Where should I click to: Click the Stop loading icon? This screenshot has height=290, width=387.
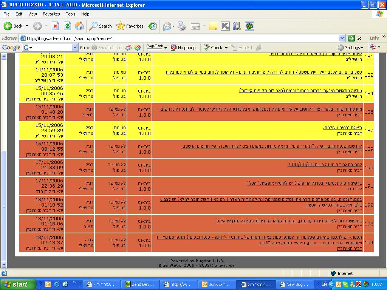point(55,26)
